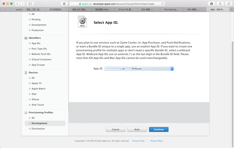Show Safari downloads
Screen dimensions: 234x148
[x=211, y=4]
